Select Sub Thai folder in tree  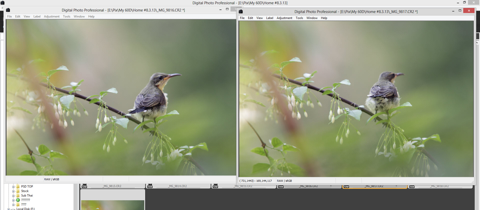[x=27, y=196]
